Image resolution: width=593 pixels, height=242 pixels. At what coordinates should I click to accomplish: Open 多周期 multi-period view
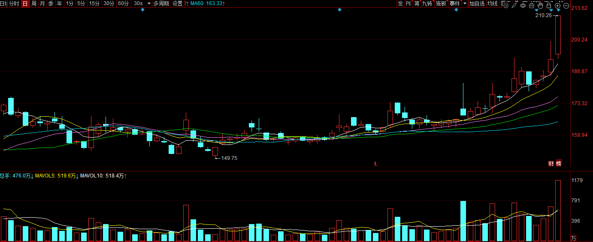[161, 3]
